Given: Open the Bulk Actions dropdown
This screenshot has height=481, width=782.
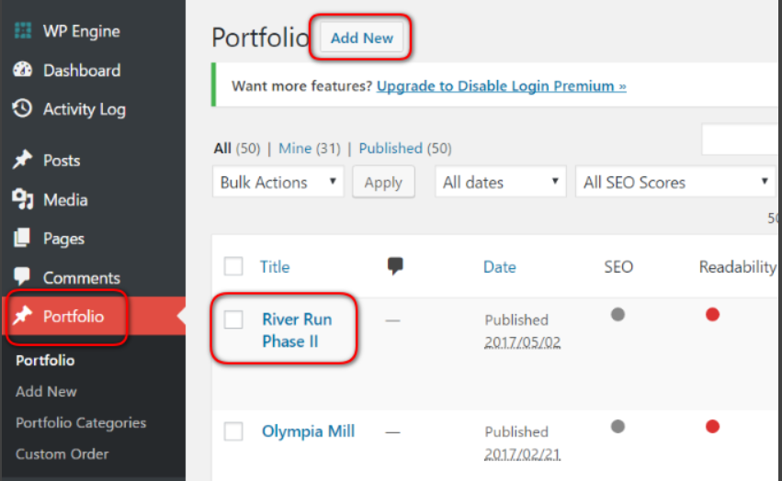Looking at the screenshot, I should pyautogui.click(x=278, y=182).
